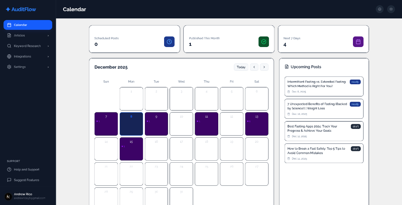Click the Help question mark icon
The image size is (402, 205).
point(9,169)
